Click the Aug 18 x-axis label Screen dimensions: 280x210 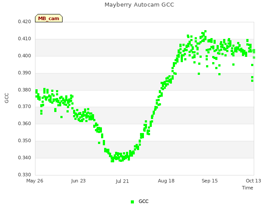coord(166,181)
